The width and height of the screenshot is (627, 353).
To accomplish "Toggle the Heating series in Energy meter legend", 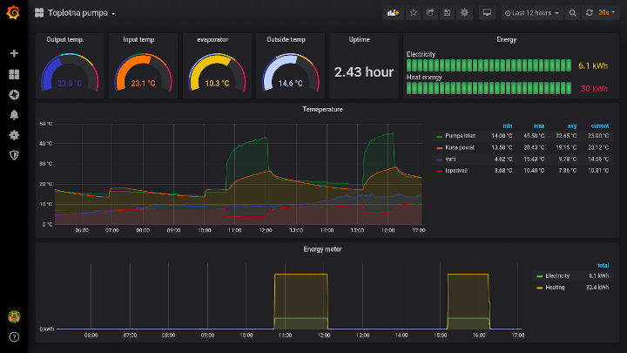I will pos(555,288).
